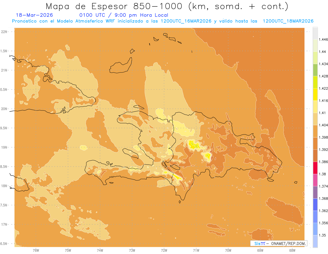Click legend value "1.398"
The image size is (328, 254).
pos(323,137)
